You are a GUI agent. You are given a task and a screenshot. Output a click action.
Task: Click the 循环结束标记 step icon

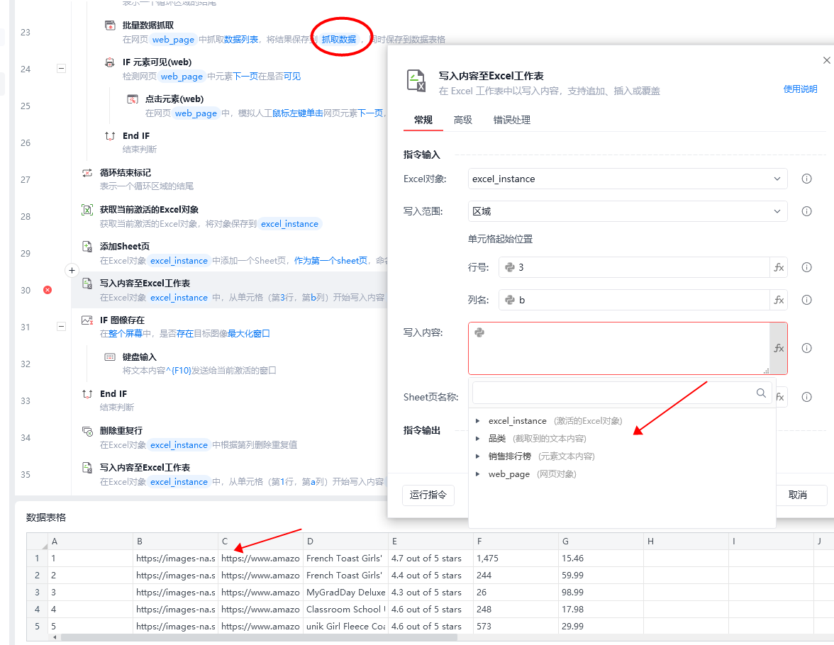click(x=87, y=173)
